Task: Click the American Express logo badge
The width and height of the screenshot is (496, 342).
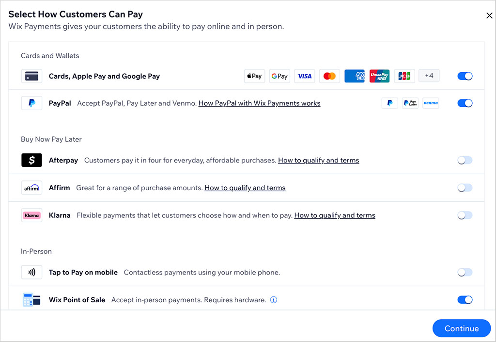Action: (355, 76)
